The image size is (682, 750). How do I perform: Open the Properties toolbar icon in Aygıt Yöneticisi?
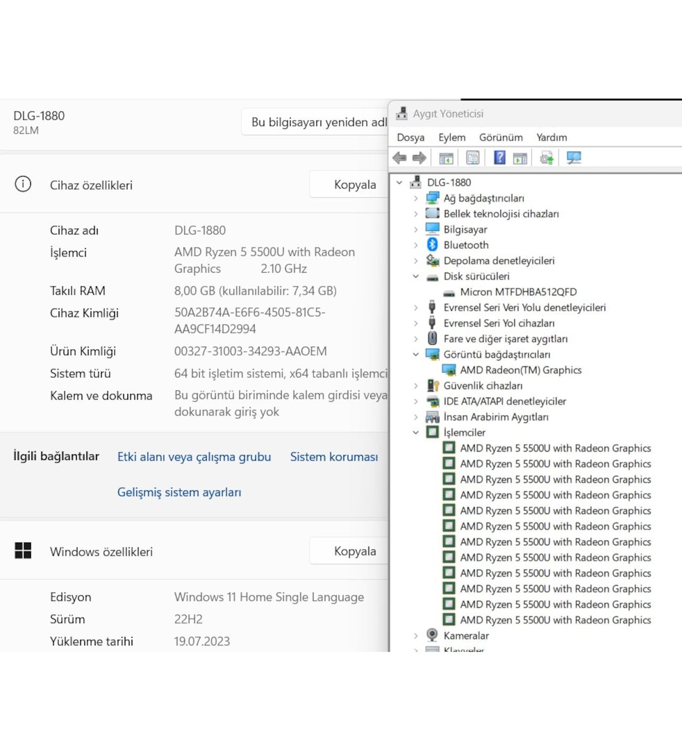[x=472, y=158]
